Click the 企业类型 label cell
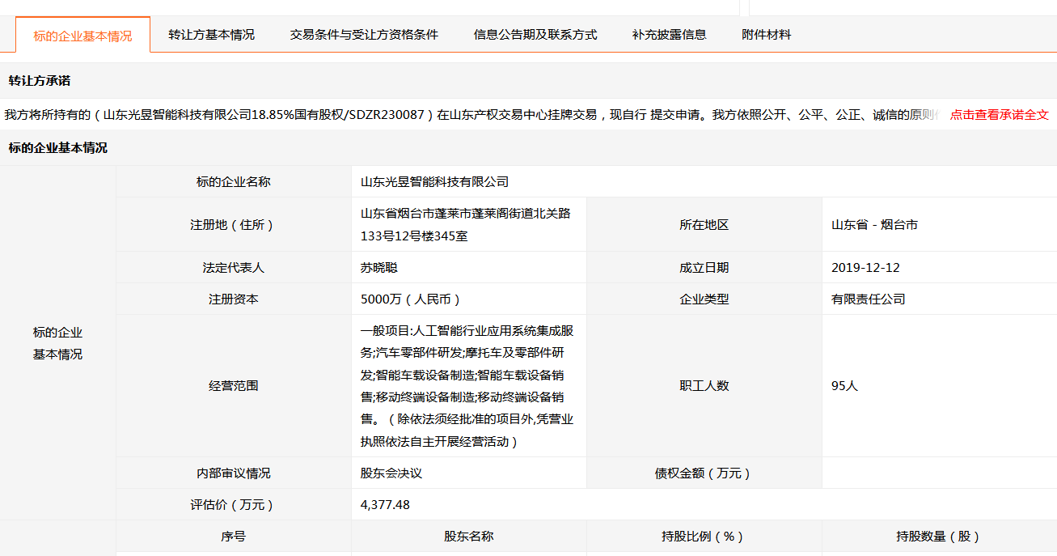This screenshot has width=1057, height=556. [704, 299]
